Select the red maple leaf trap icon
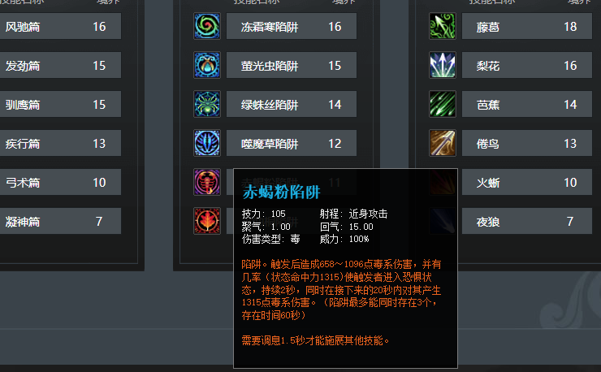 (x=207, y=221)
